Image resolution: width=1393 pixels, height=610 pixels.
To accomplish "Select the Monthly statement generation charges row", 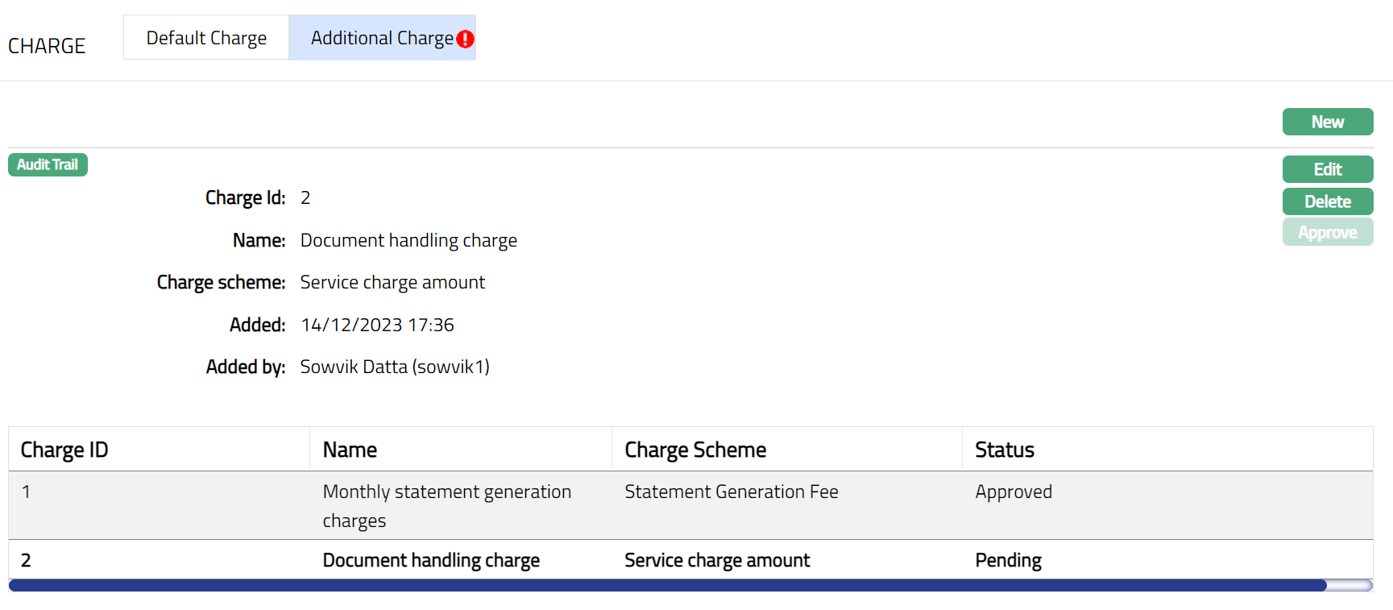I will coord(446,505).
